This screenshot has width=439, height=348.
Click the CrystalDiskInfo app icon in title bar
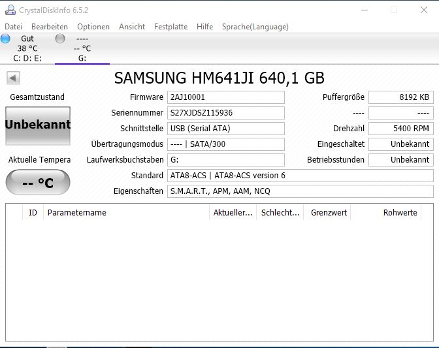tap(10, 10)
